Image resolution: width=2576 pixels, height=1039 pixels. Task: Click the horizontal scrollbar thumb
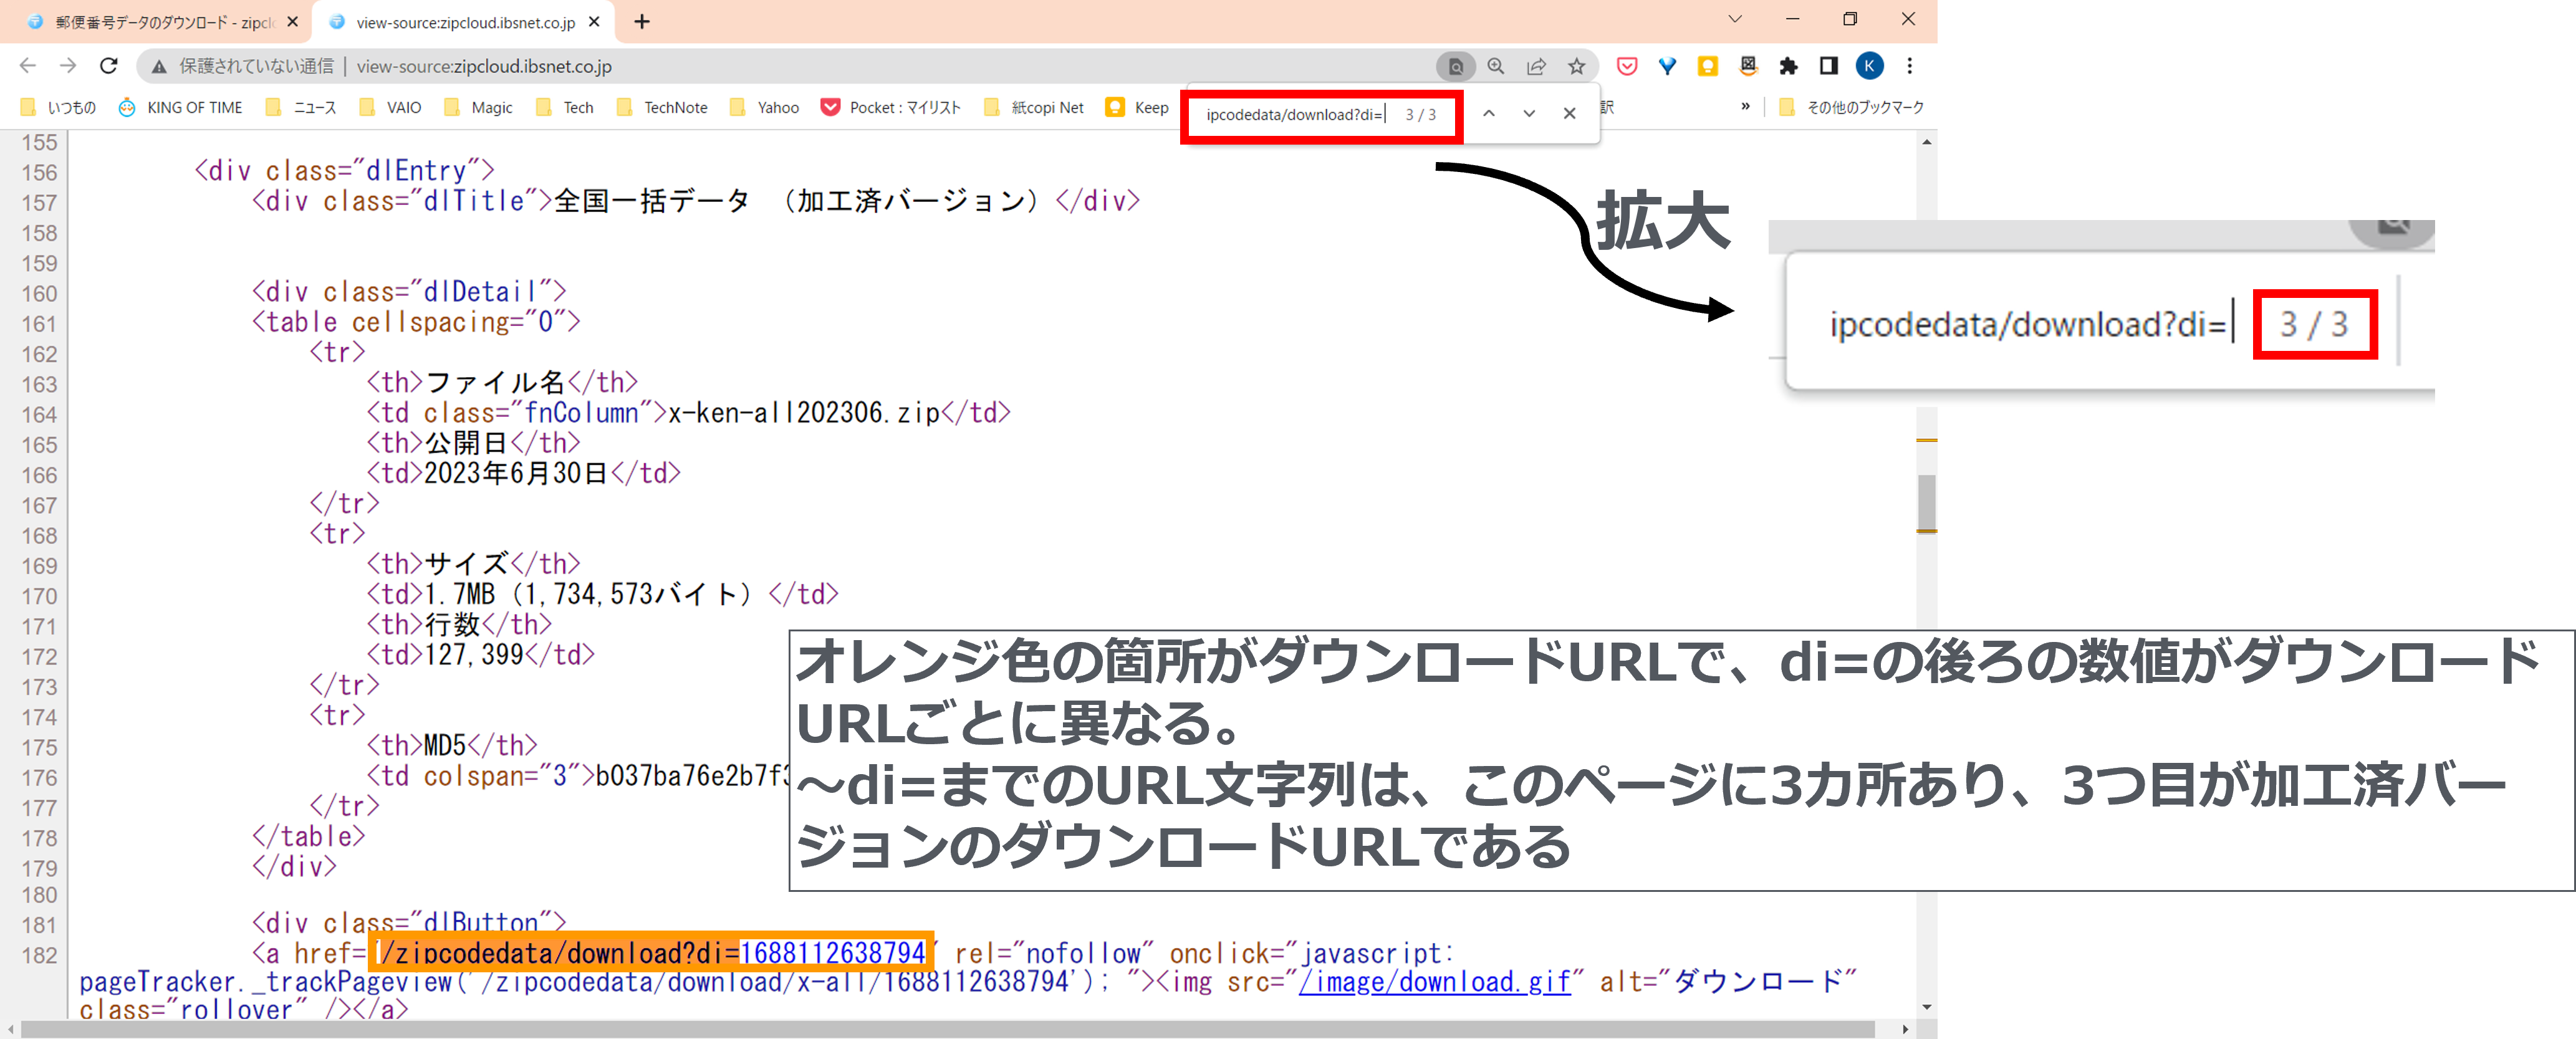pos(947,1029)
